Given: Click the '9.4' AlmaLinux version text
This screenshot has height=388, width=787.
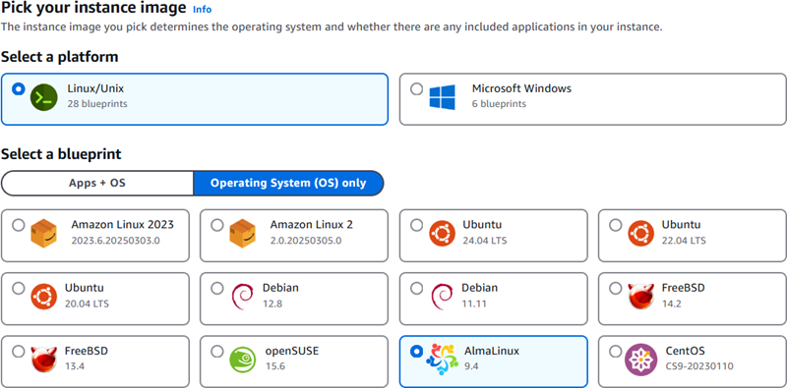Looking at the screenshot, I should [471, 366].
